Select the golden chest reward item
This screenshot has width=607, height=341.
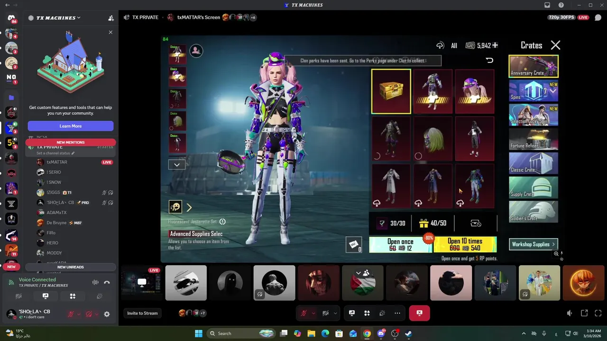pos(391,91)
